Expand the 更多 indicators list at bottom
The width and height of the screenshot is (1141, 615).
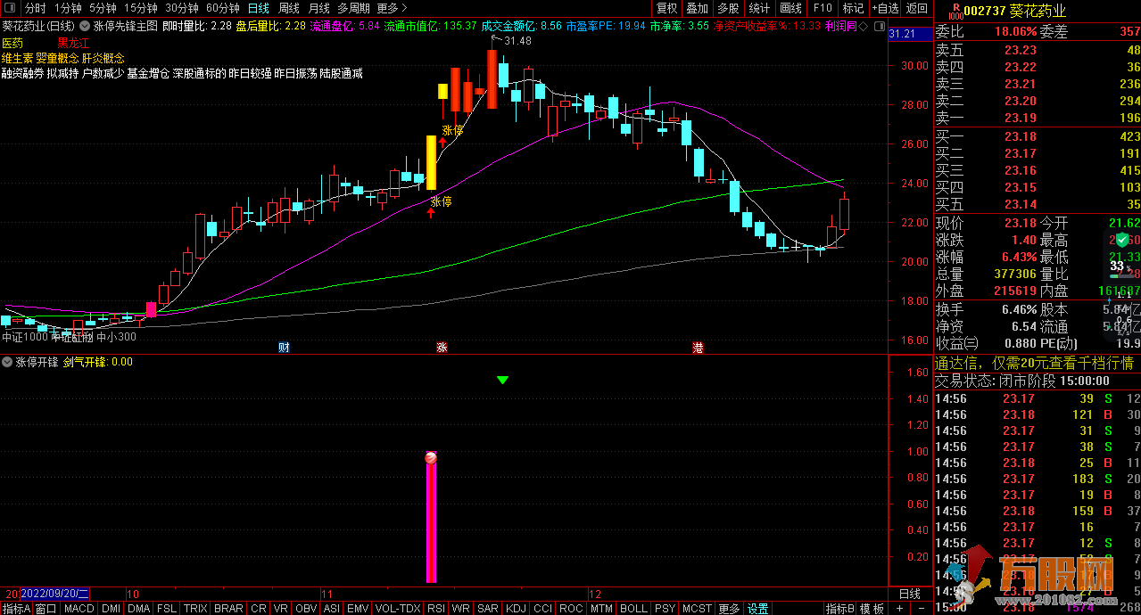(x=729, y=609)
